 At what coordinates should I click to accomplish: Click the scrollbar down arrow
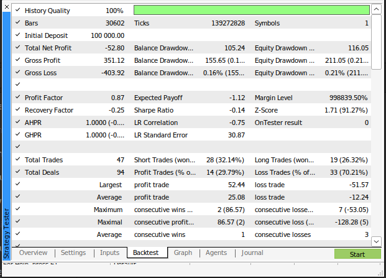click(376, 241)
